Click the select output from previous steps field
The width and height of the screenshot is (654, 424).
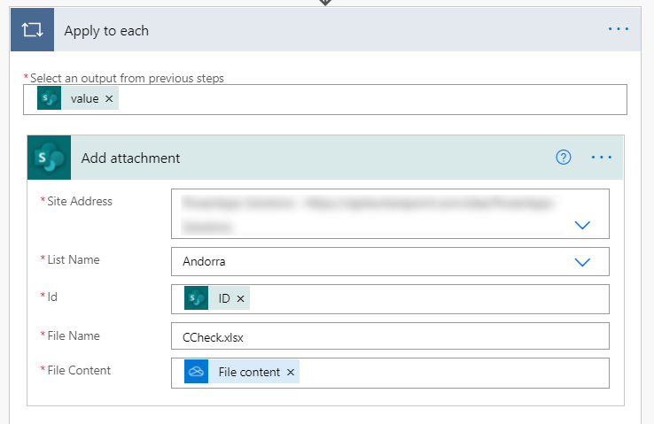coord(354,99)
